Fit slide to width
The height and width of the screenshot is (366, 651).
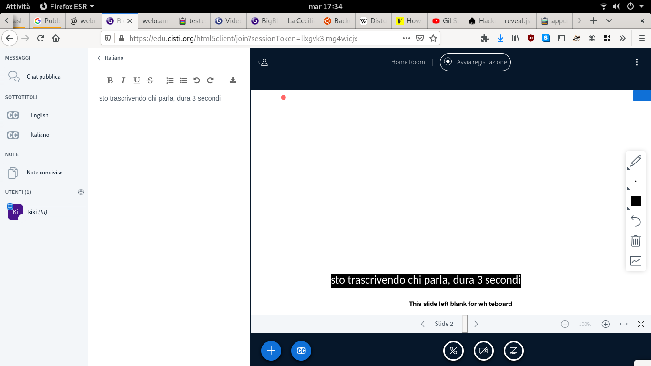[x=623, y=324]
